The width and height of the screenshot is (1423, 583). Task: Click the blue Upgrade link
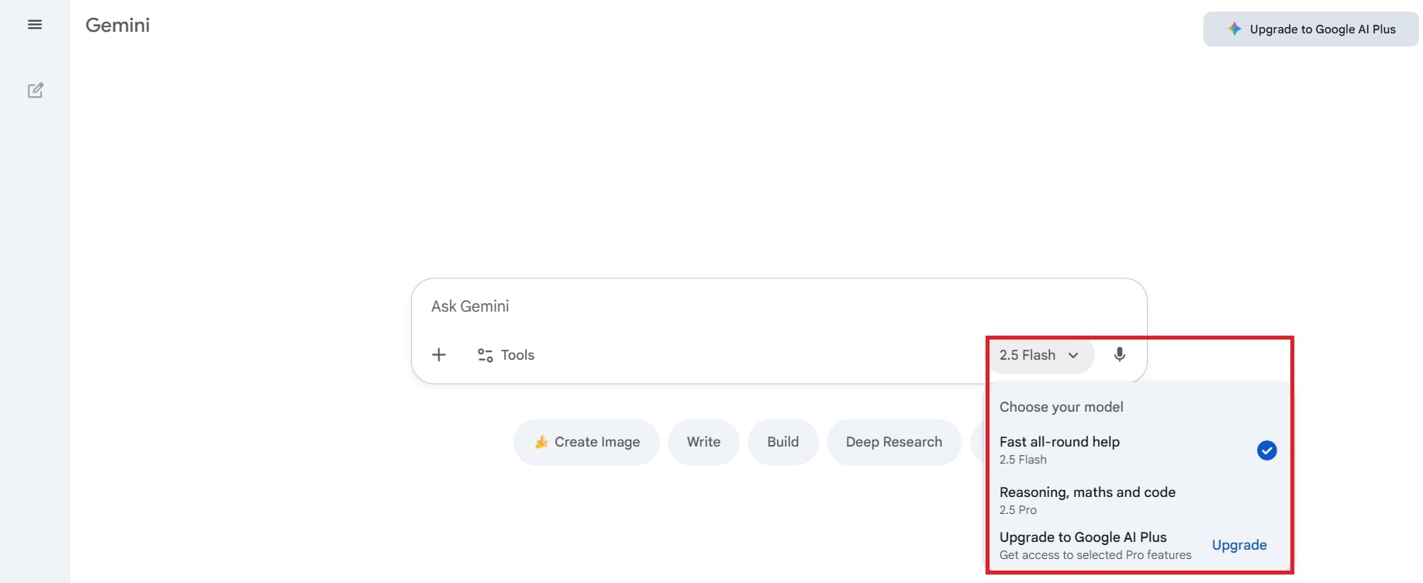[1238, 545]
